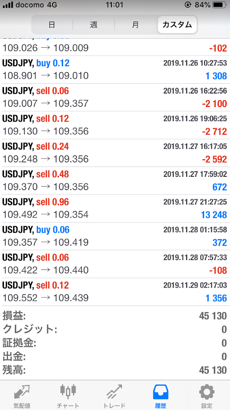Select the 月 month period segment
This screenshot has height=410, width=230.
pos(135,25)
